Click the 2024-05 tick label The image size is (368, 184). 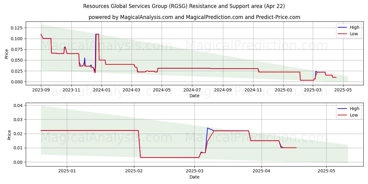pos(162,90)
